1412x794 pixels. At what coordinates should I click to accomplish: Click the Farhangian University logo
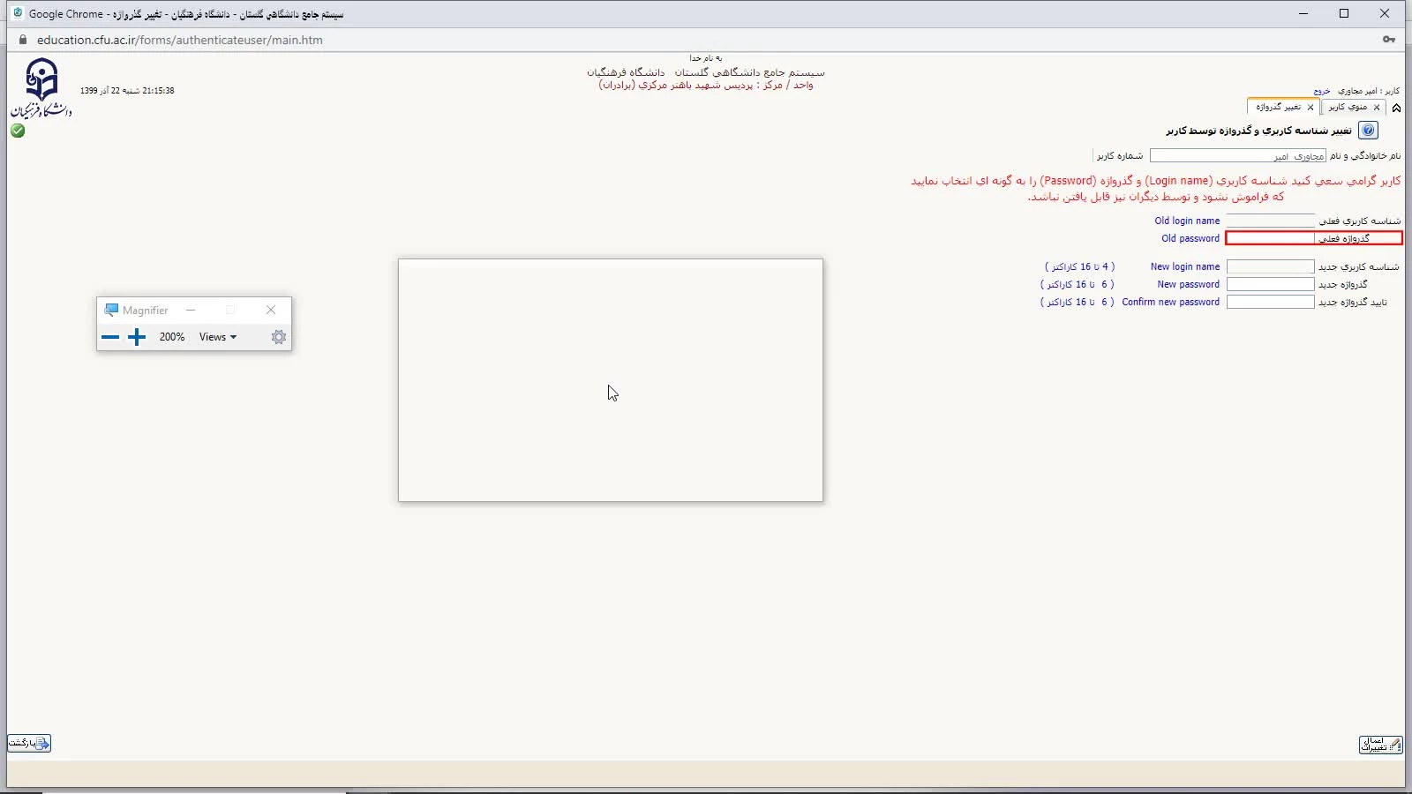pos(41,88)
